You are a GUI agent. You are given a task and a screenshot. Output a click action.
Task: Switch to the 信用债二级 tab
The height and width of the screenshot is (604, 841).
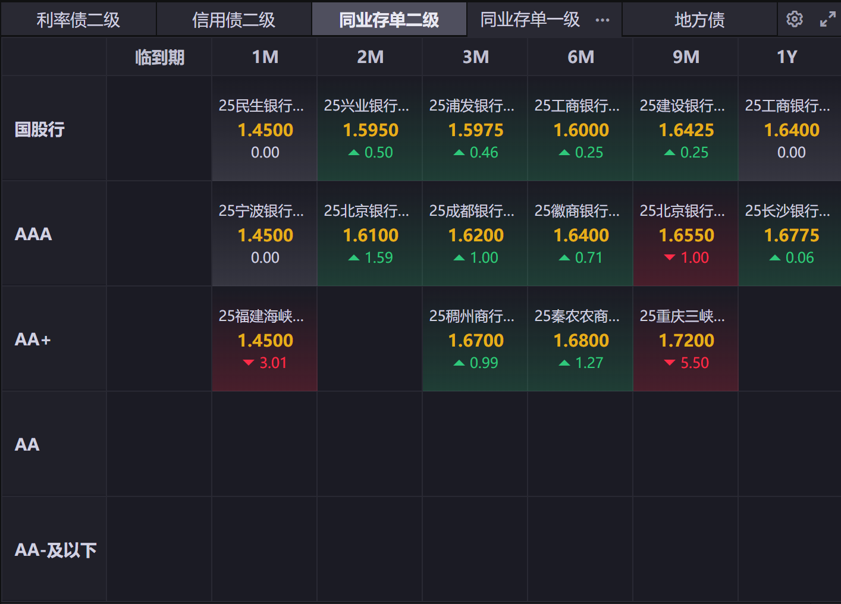pyautogui.click(x=234, y=20)
